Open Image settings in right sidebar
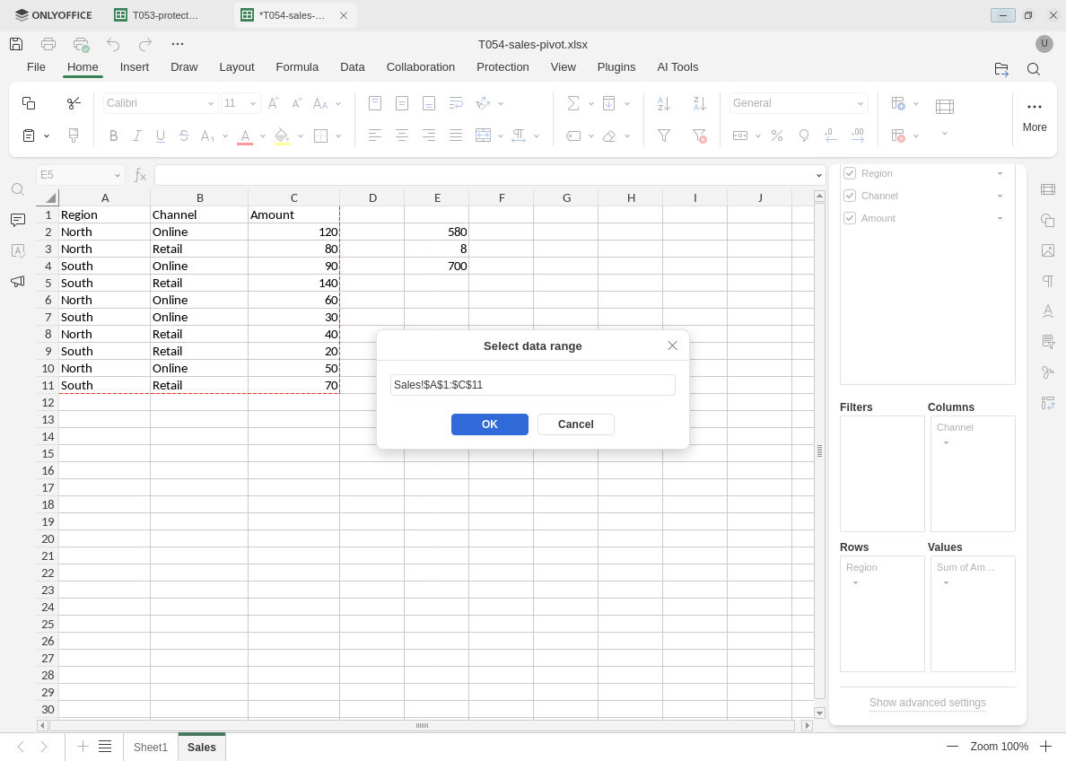1066x761 pixels. (1048, 250)
